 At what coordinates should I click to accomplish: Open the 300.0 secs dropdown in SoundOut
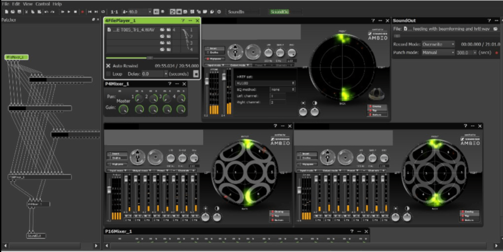[475, 52]
